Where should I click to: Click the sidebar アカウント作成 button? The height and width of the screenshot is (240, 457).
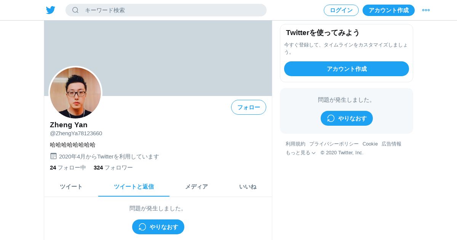click(347, 69)
